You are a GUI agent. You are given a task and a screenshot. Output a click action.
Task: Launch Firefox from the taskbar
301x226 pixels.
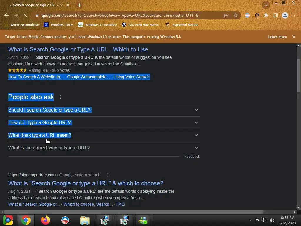pos(46,220)
